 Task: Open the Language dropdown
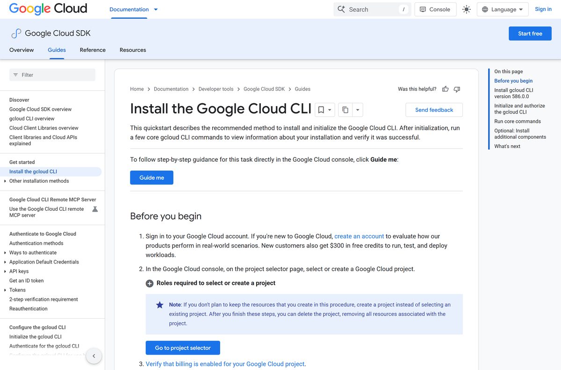pyautogui.click(x=503, y=9)
